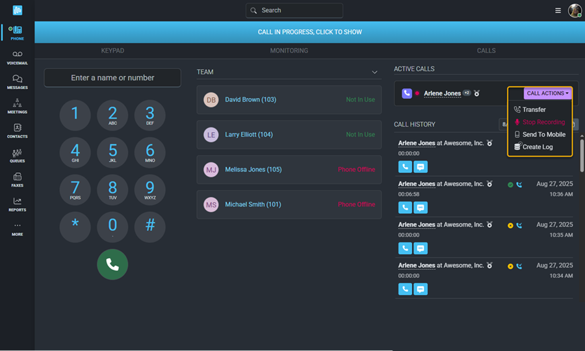Select Transfer from call actions menu
Screen dimensions: 585x351
point(534,110)
